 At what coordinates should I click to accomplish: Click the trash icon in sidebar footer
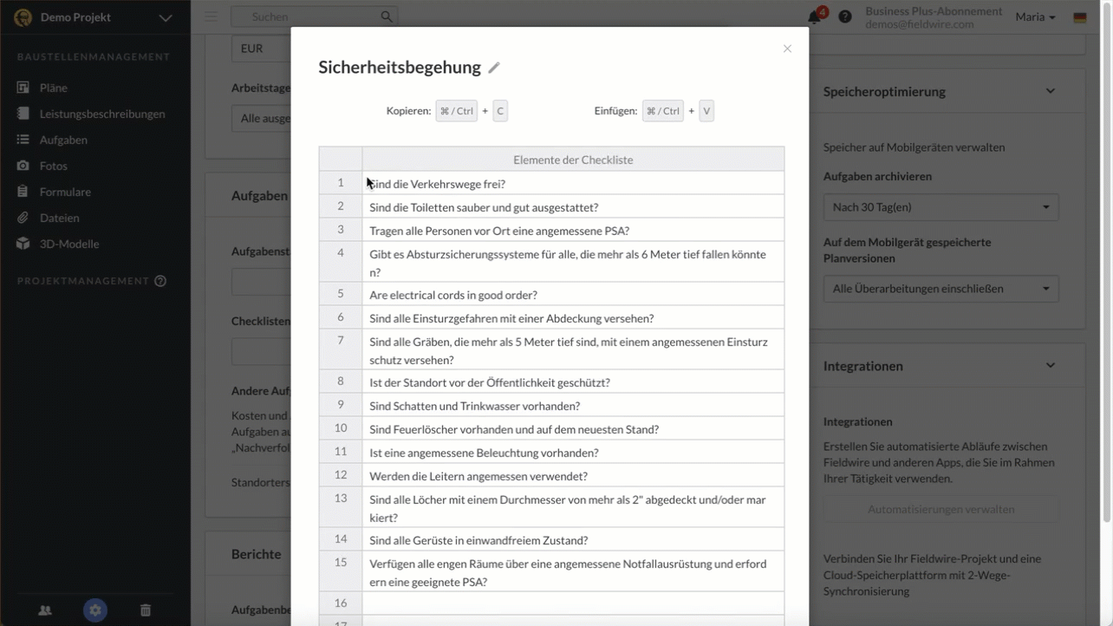coord(146,610)
